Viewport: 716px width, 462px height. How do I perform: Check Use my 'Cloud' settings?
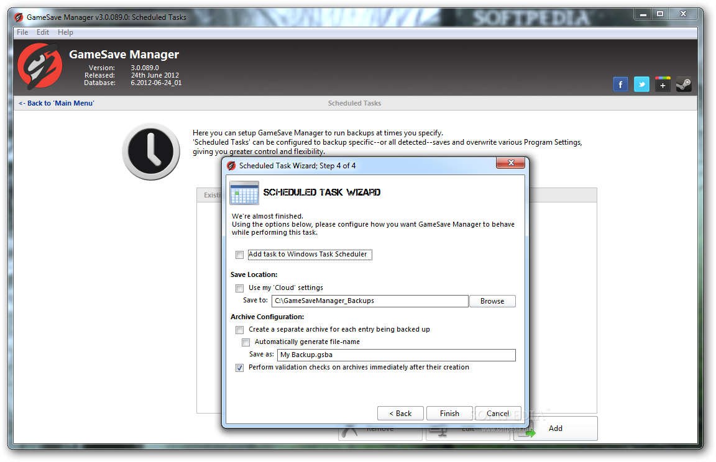point(239,288)
